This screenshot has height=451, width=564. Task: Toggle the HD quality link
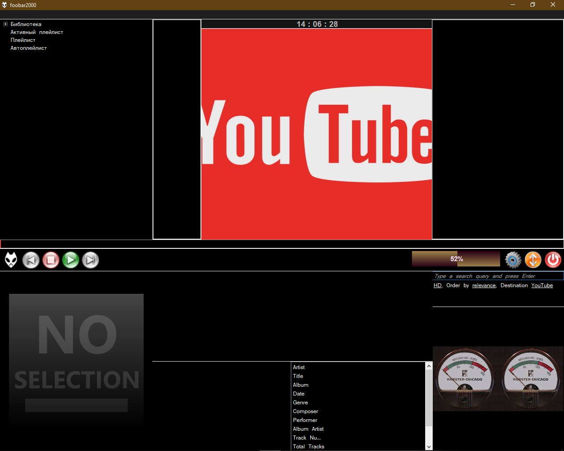tap(437, 285)
